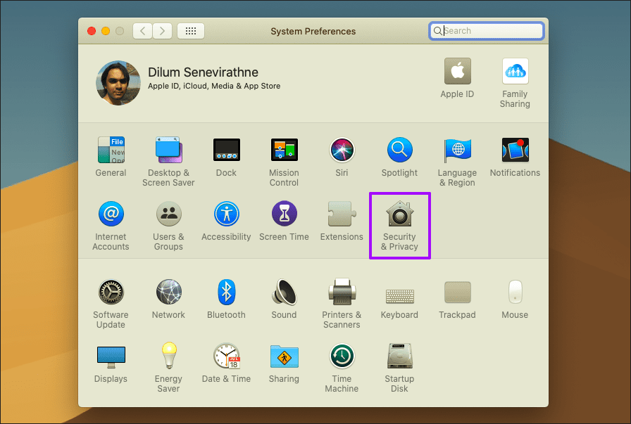This screenshot has width=631, height=424.
Task: Minimize window with the yellow button
Action: 106,31
